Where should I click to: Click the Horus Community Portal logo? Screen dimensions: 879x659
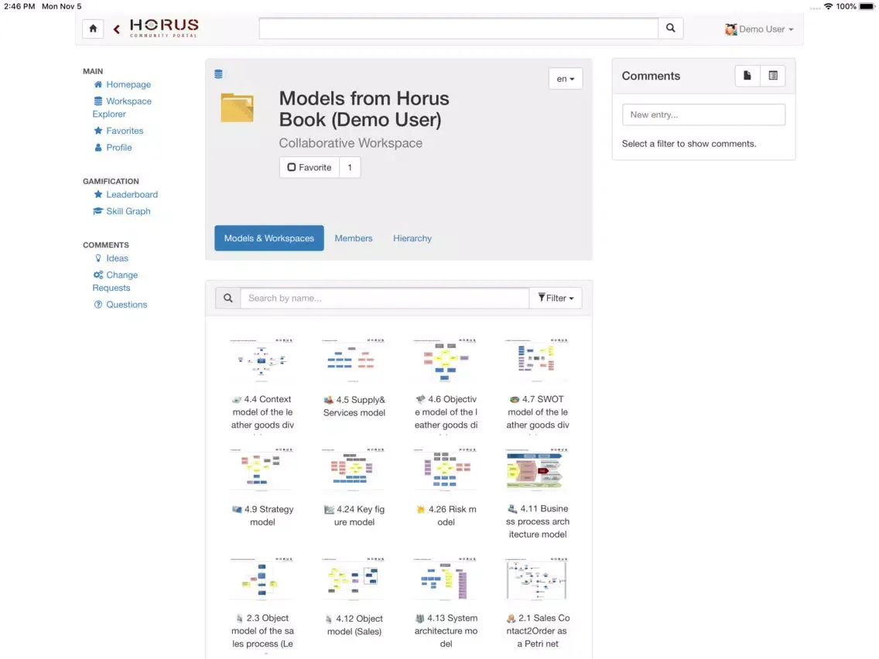164,28
